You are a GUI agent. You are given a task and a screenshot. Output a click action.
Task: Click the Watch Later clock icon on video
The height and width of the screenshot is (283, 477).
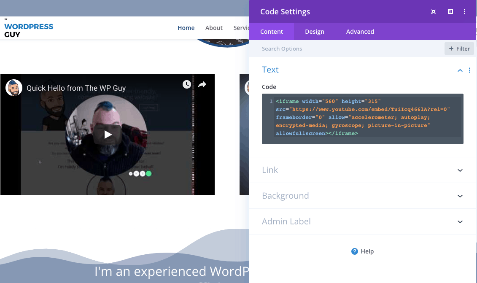186,85
